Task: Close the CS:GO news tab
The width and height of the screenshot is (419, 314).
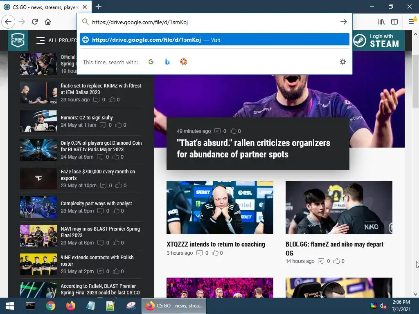Action: tap(85, 7)
